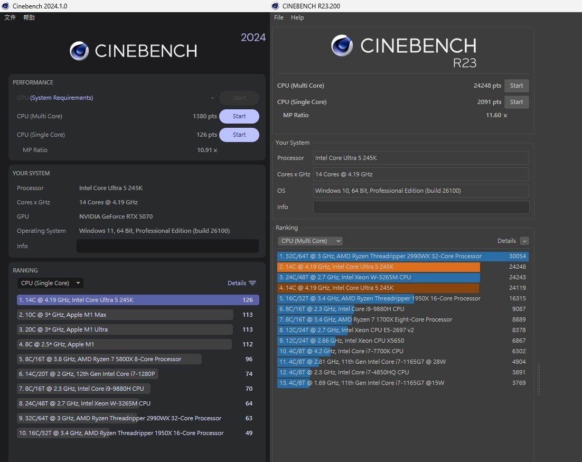582x462 pixels.
Task: Expand the CPU (Multi Core) ranking dropdown in R23
Action: 310,241
